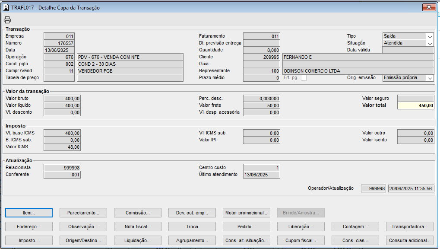Click the Prazo médio field
Image resolution: width=440 pixels, height=249 pixels.
pyautogui.click(x=262, y=78)
